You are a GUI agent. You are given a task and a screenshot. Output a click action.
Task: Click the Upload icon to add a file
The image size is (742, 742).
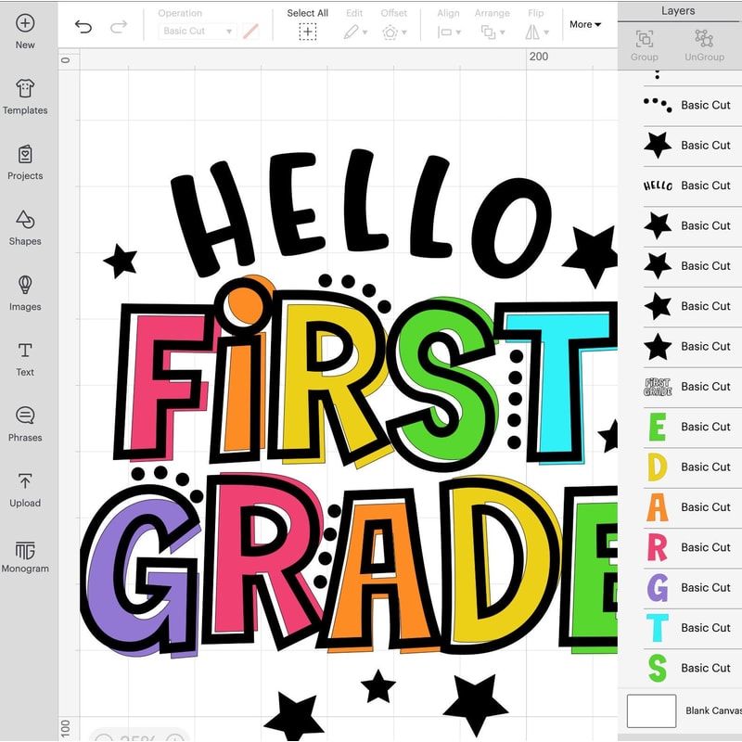click(25, 488)
